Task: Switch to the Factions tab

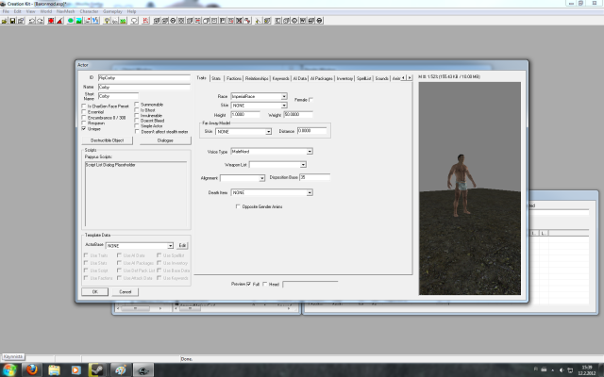Action: pos(234,78)
